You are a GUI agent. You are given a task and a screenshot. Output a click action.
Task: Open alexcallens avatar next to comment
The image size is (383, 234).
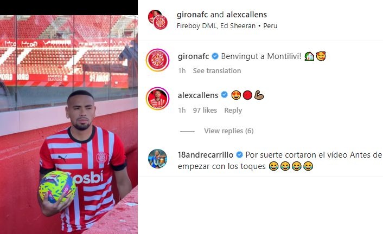pyautogui.click(x=157, y=99)
